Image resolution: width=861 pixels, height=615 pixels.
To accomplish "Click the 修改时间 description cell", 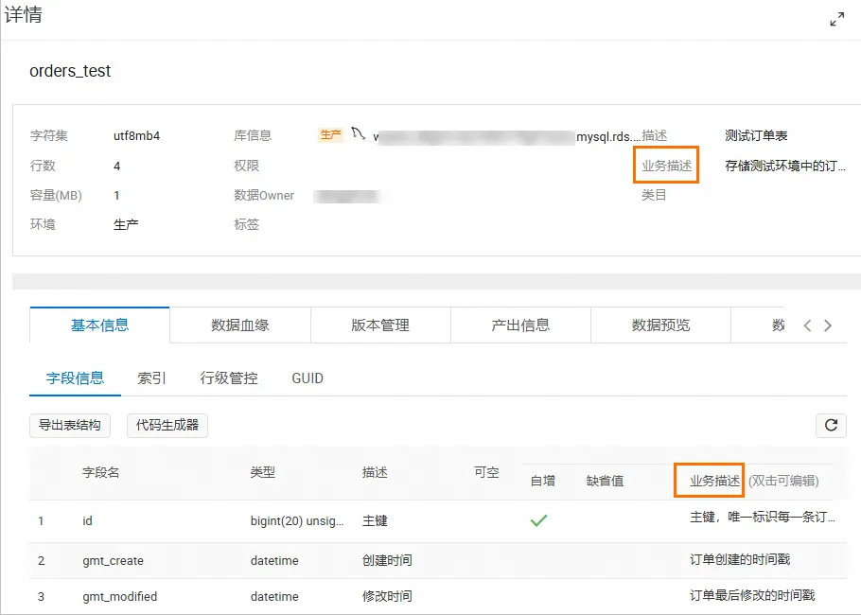I will (387, 596).
